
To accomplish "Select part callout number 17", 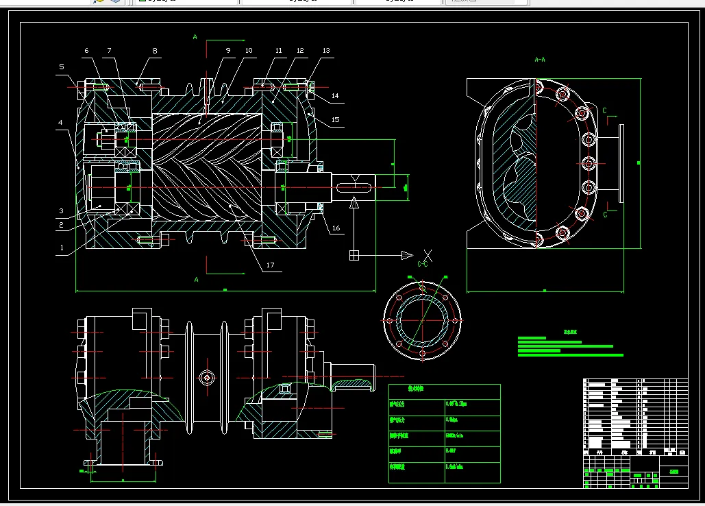I will [x=270, y=265].
